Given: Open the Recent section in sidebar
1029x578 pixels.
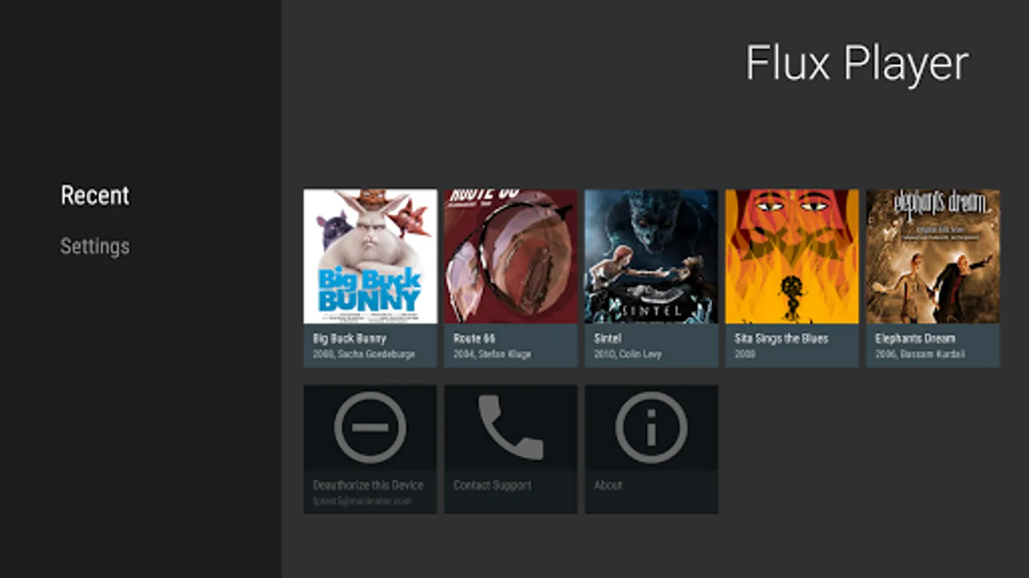Looking at the screenshot, I should coord(95,195).
